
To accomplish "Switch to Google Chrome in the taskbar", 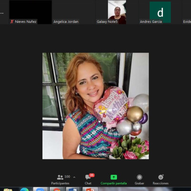I will point(56,190).
